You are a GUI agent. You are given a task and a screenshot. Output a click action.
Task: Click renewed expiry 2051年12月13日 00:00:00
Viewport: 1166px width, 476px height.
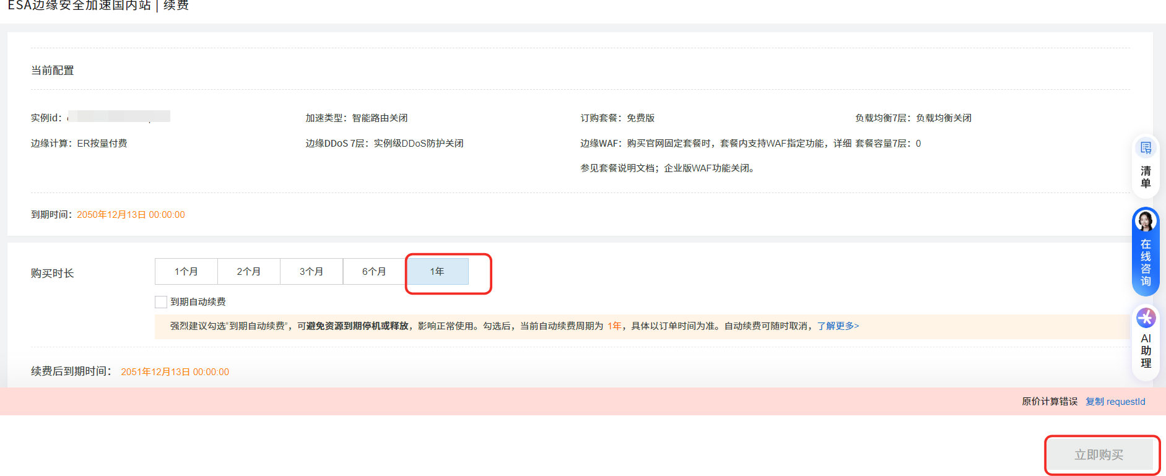click(x=175, y=372)
